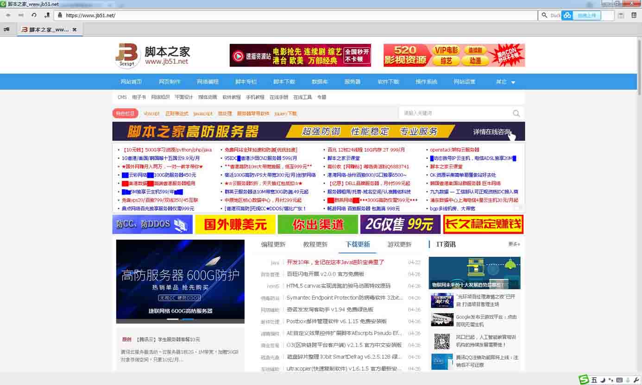Click the 电子书 sub-navigation link

[x=139, y=97]
